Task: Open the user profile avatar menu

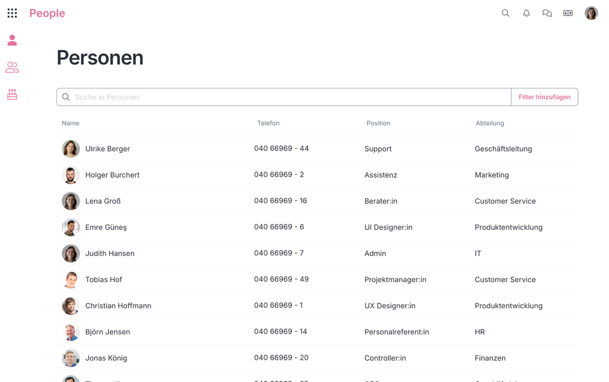Action: (x=591, y=13)
